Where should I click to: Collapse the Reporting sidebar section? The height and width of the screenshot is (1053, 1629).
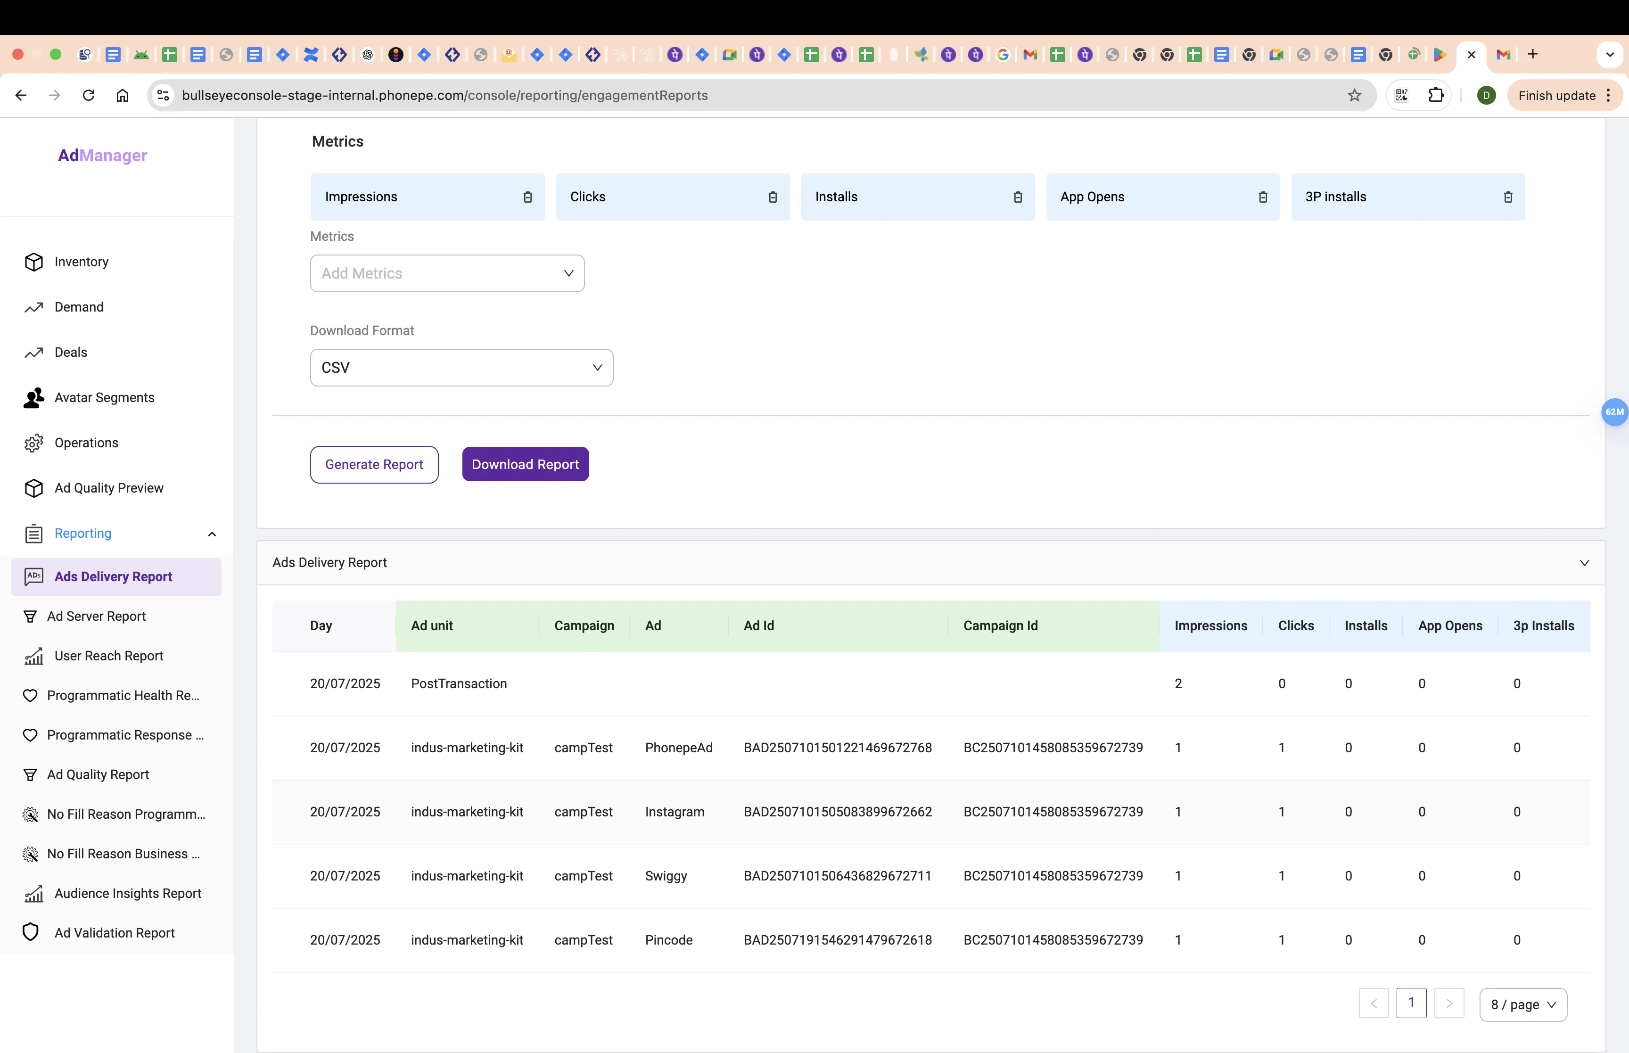tap(212, 534)
